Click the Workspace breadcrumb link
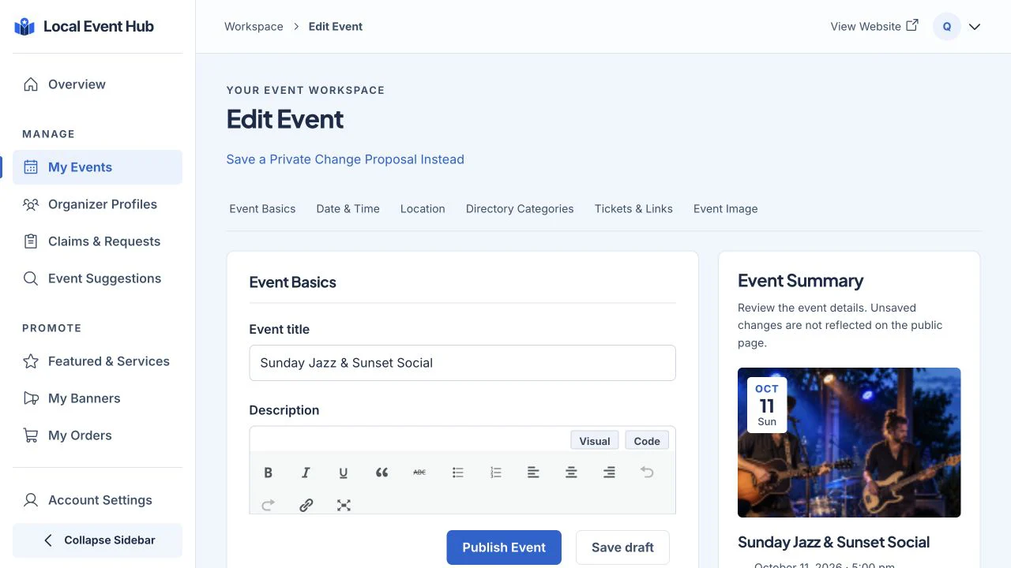1011x568 pixels. 254,26
